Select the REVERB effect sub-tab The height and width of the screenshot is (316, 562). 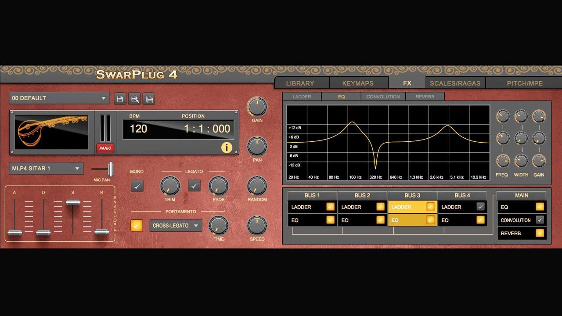(425, 97)
